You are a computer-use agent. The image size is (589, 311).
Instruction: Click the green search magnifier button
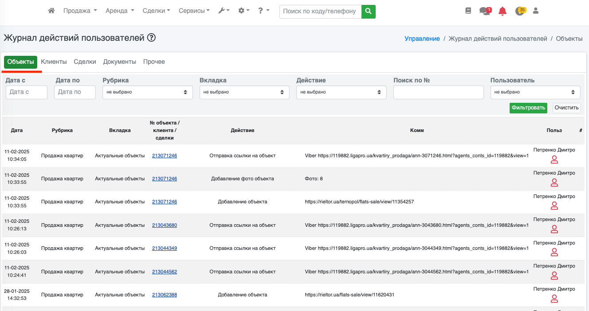click(x=368, y=12)
